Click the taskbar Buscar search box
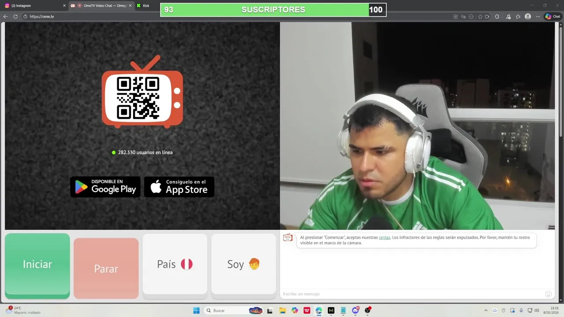 (234, 310)
